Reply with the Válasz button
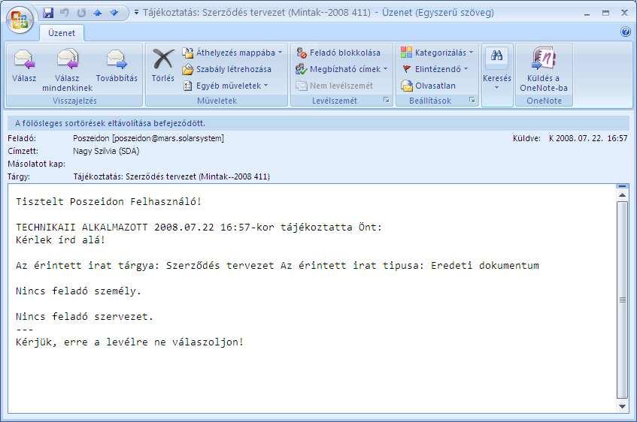The image size is (637, 422). point(24,66)
